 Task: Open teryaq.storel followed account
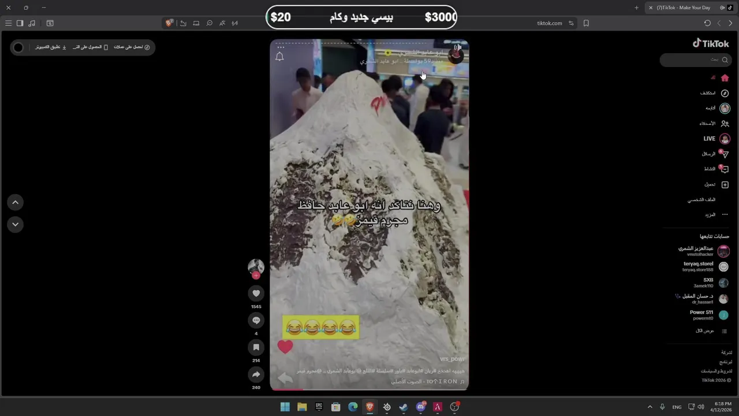click(706, 266)
